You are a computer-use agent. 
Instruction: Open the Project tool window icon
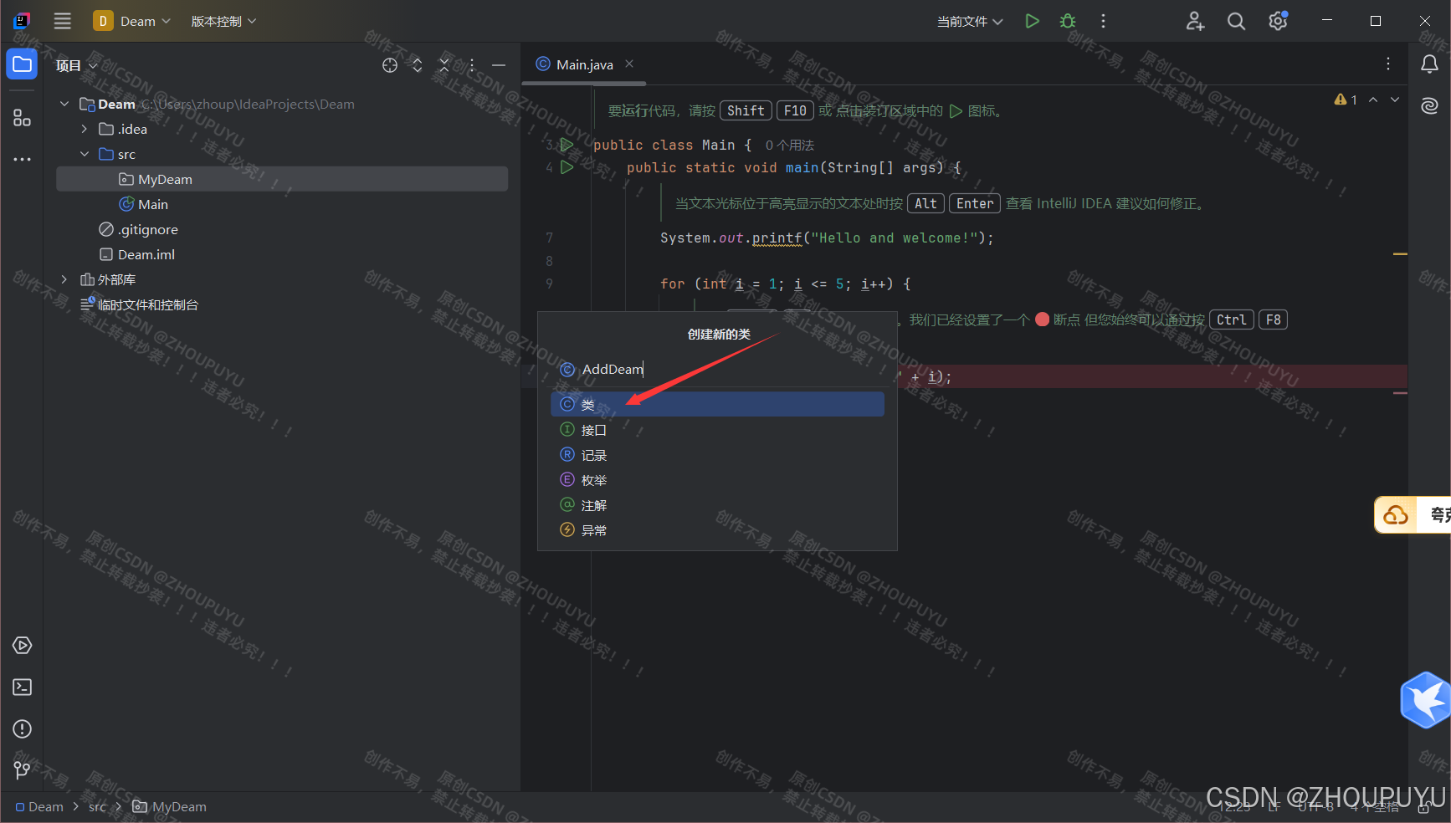pyautogui.click(x=22, y=64)
